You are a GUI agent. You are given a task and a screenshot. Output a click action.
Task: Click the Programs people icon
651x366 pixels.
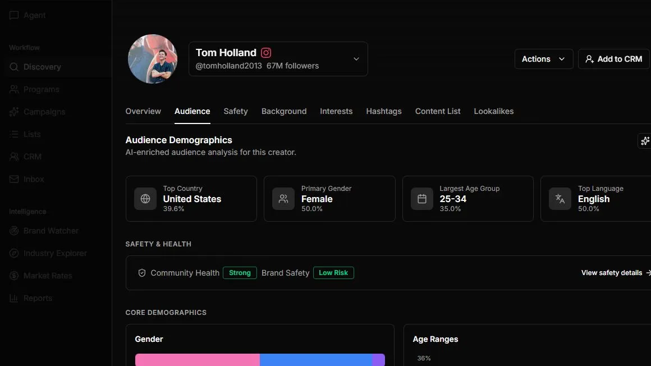click(13, 89)
